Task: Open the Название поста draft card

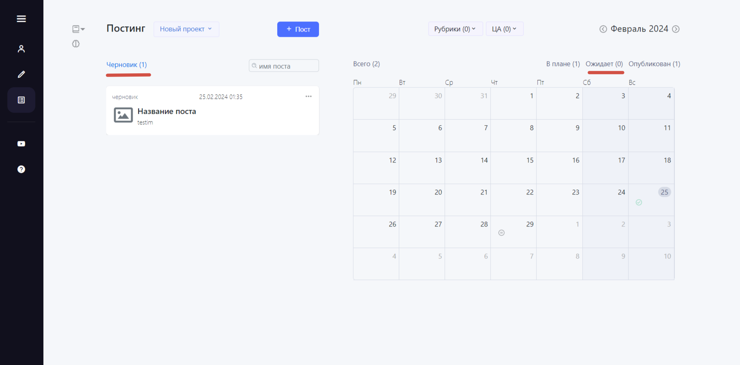Action: click(x=212, y=111)
